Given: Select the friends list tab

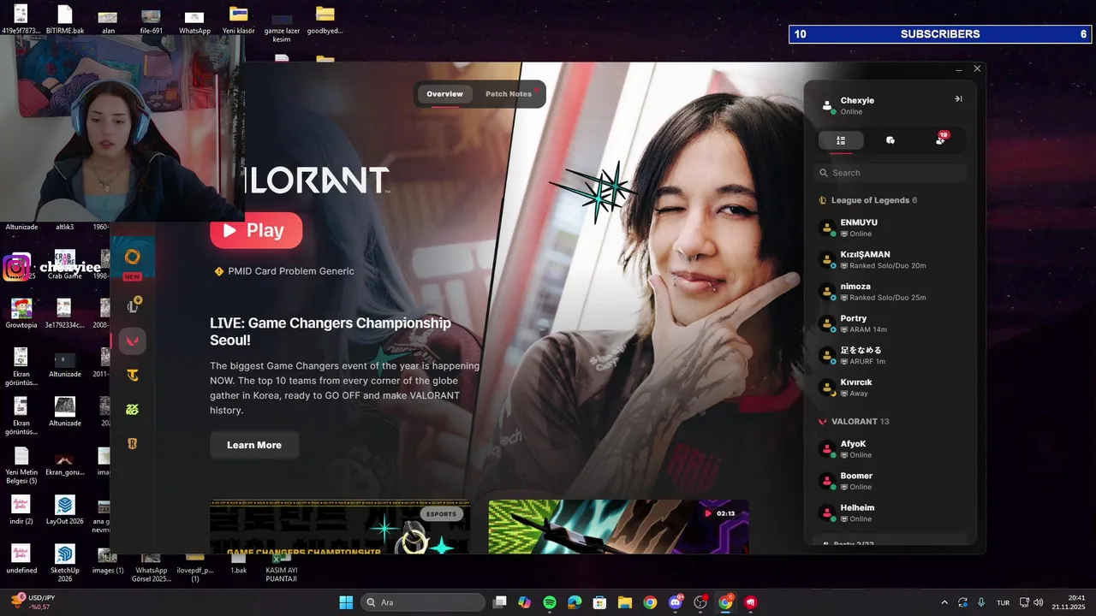Looking at the screenshot, I should point(841,140).
